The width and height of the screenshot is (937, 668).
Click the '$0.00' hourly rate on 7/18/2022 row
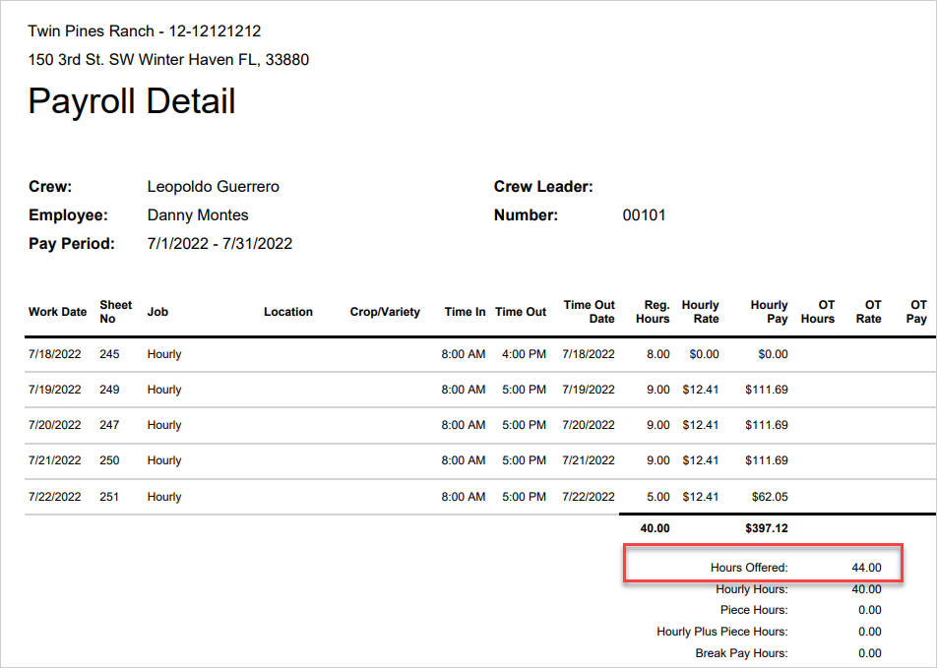click(704, 354)
